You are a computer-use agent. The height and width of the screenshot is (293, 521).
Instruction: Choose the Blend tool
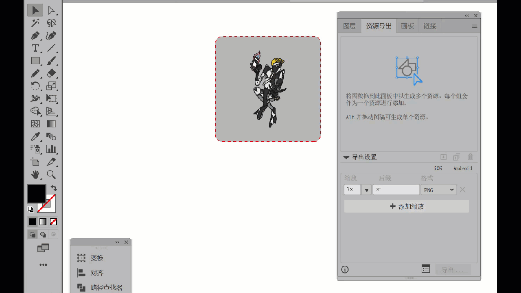(51, 136)
